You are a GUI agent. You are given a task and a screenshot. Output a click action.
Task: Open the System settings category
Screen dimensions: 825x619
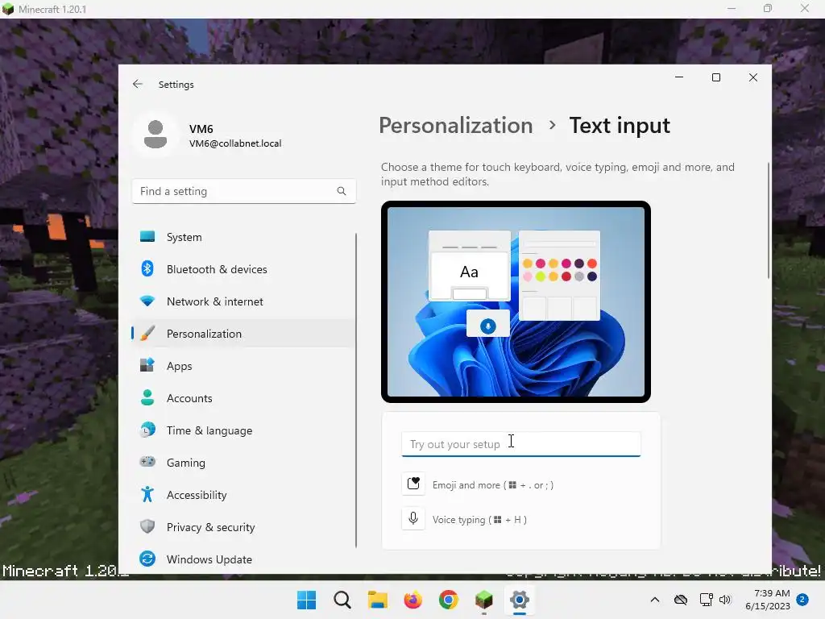pos(244,237)
